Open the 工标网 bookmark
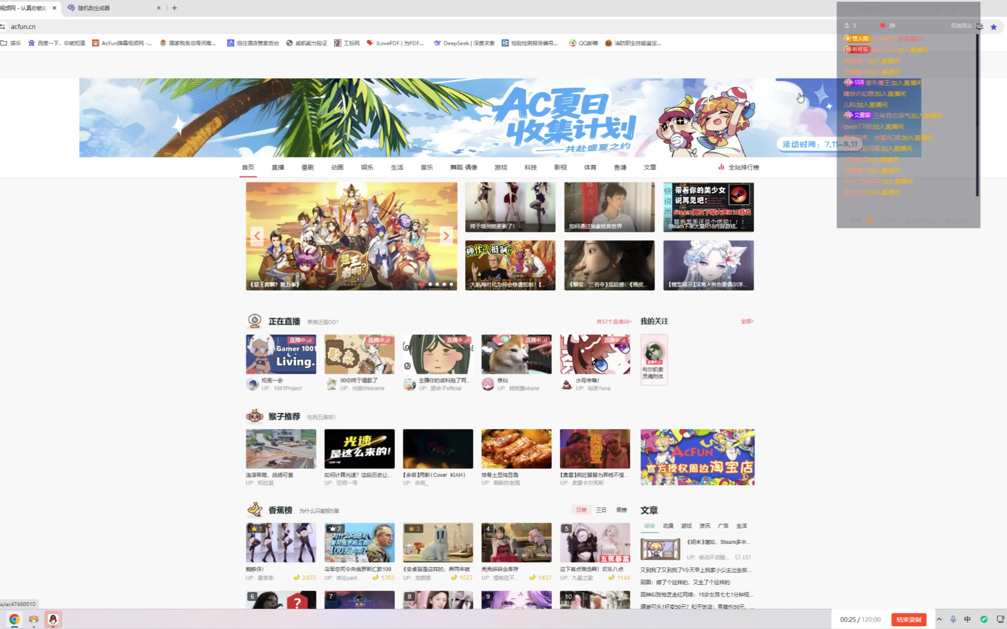Viewport: 1007px width, 629px height. [347, 43]
